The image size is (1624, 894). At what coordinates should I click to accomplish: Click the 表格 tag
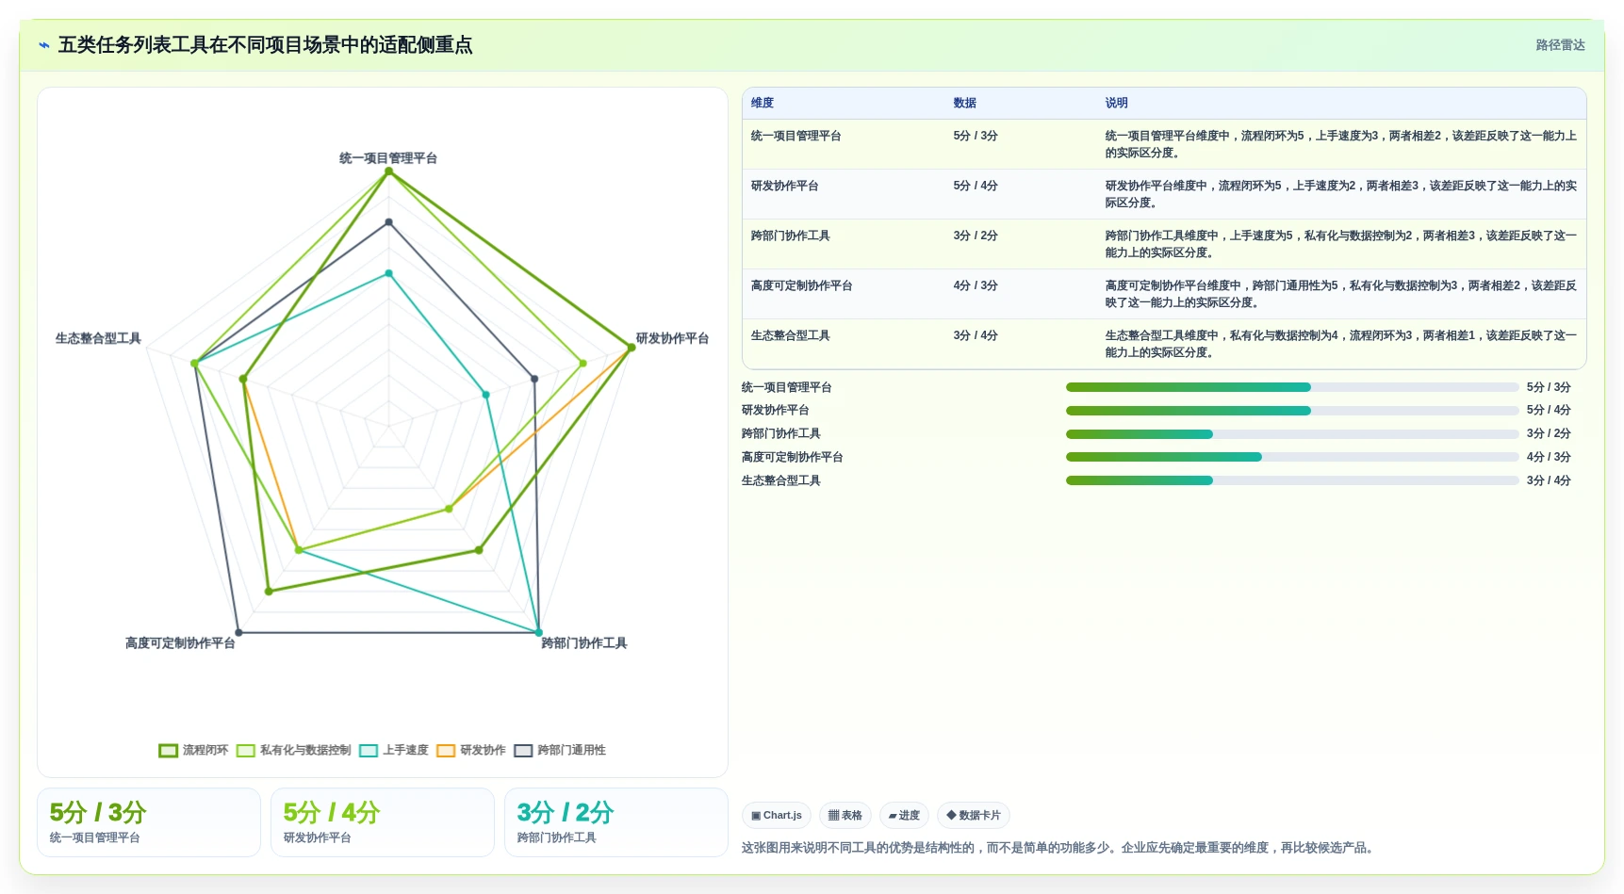tap(845, 815)
